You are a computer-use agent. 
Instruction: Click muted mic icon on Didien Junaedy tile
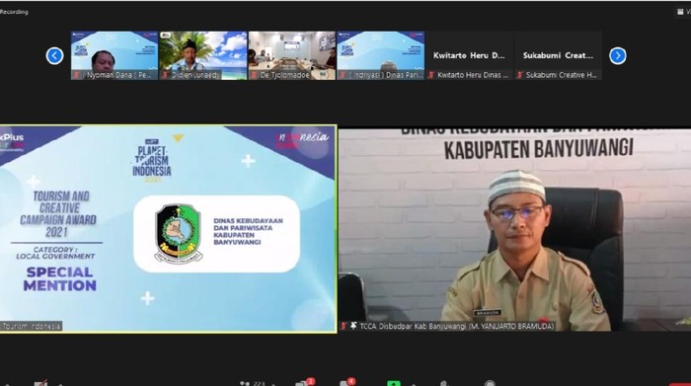pos(166,75)
